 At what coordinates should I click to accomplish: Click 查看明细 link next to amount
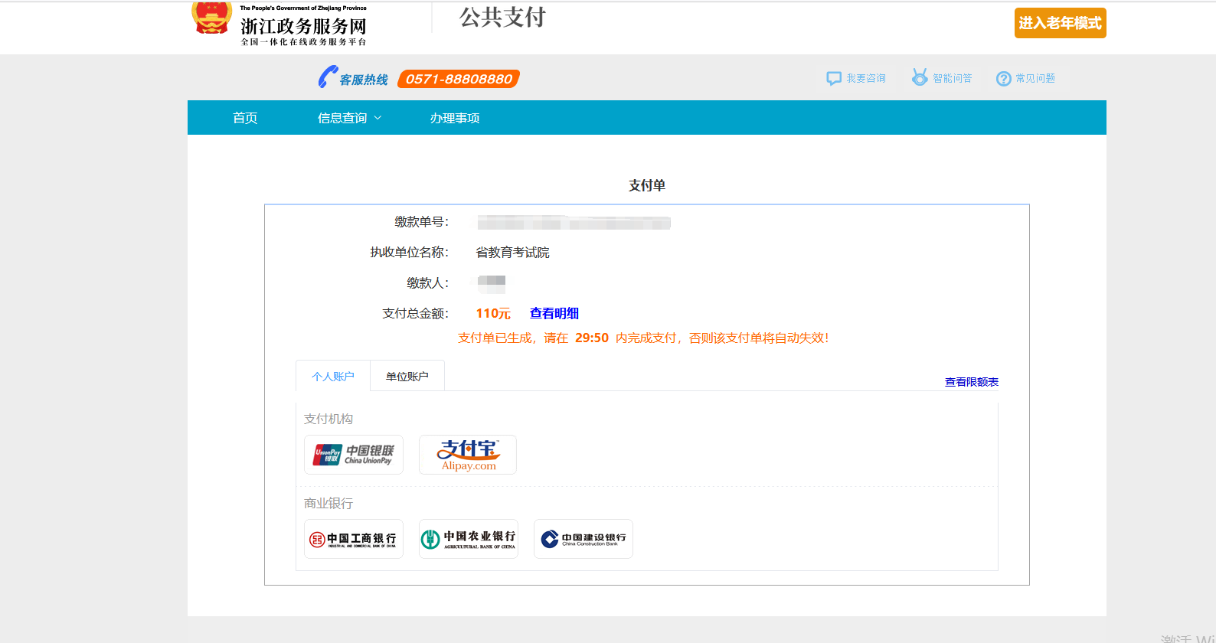click(554, 314)
